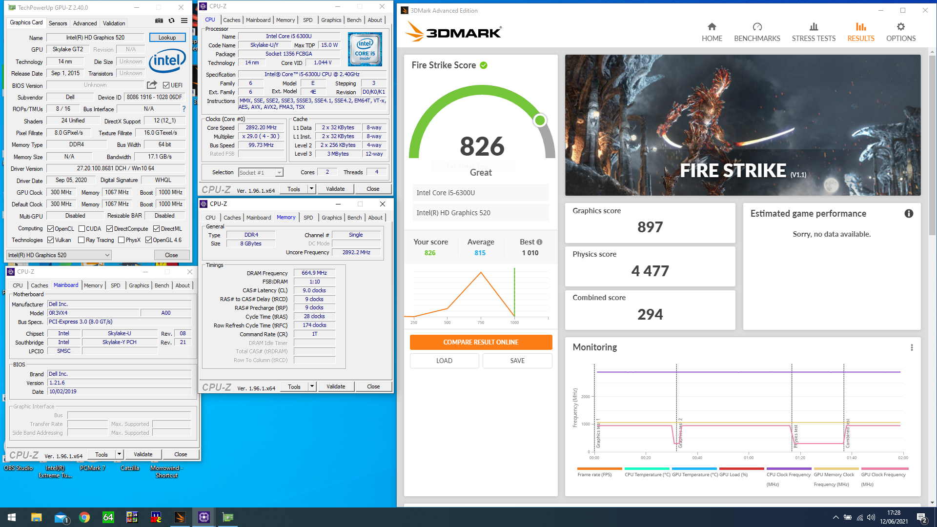Click the Lookup button in GPU-Z
Viewport: 937px width, 527px height.
167,38
